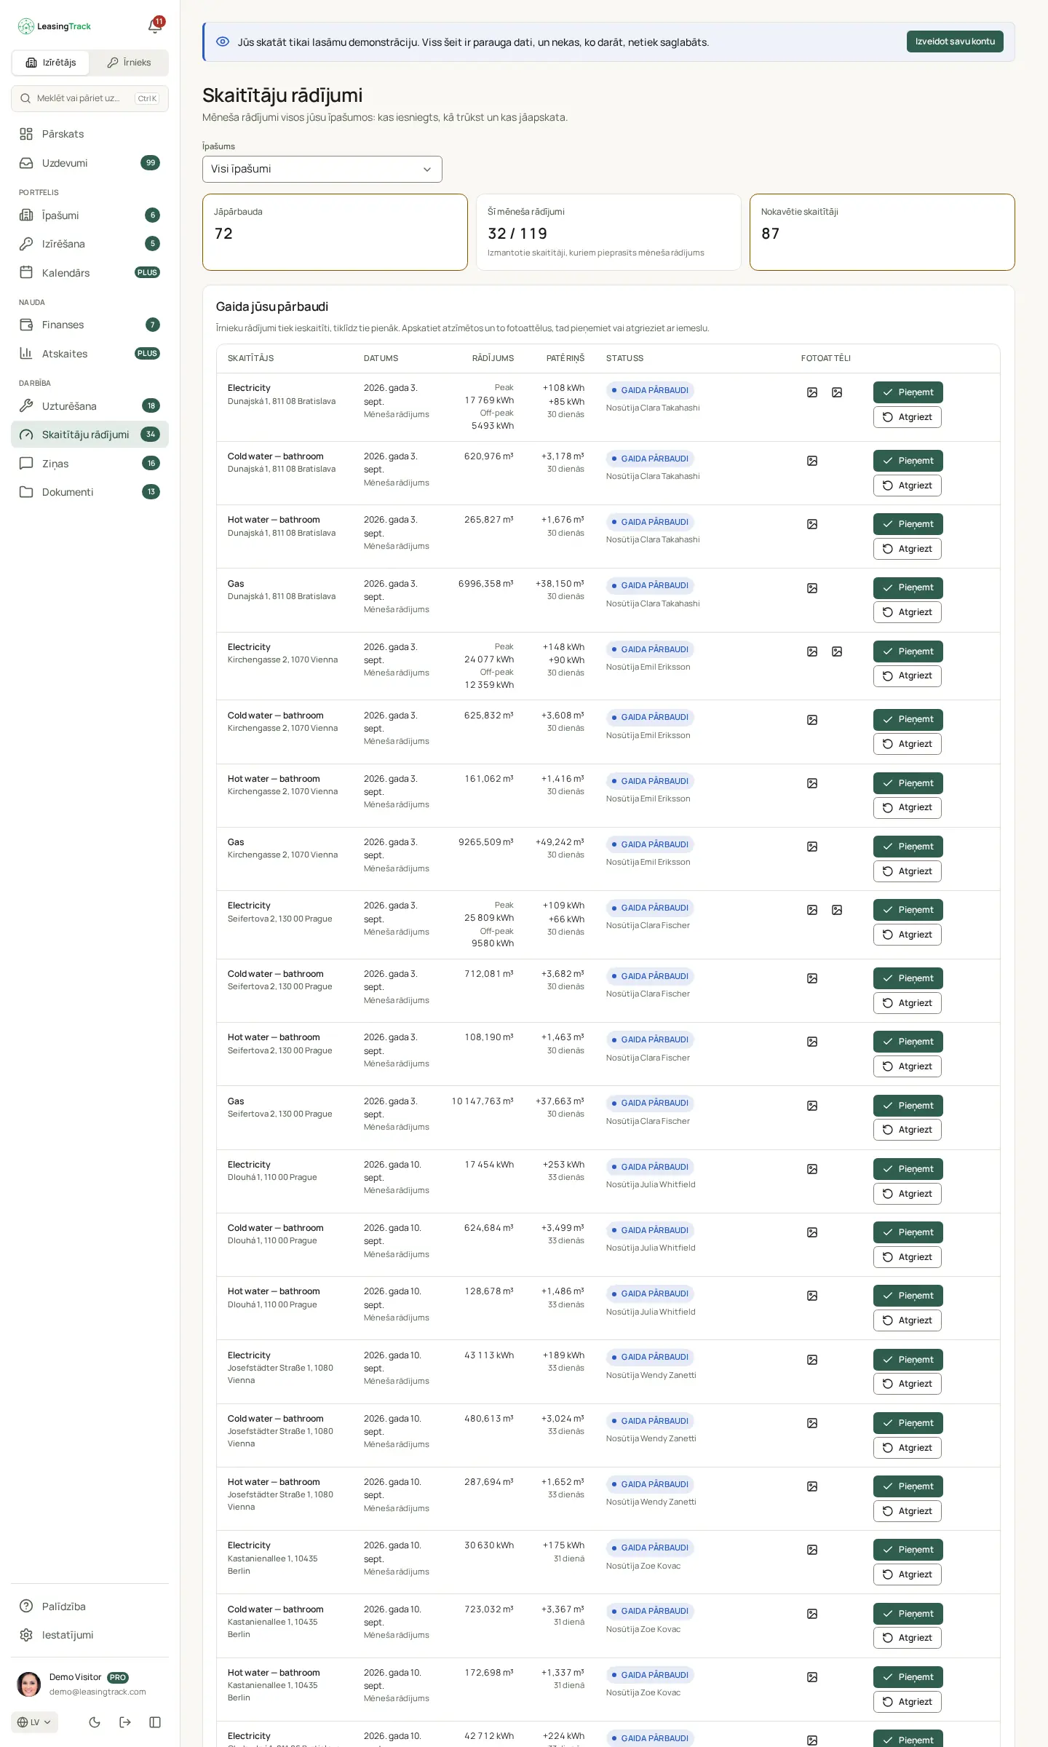Viewport: 1048px width, 1747px height.
Task: Collapse sidebar with panel icon
Action: 155,1722
